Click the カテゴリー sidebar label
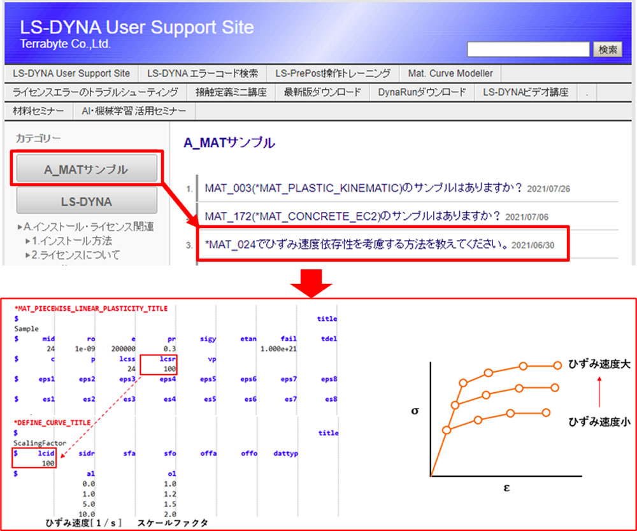 [x=38, y=138]
